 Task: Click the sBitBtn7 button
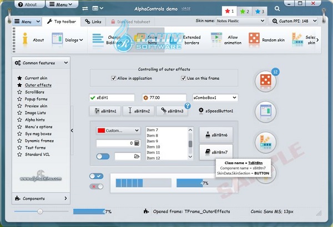point(216,152)
